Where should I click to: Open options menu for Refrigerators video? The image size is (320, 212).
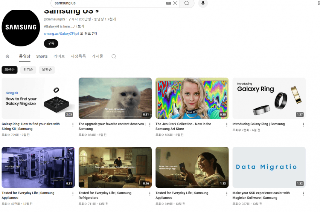point(150,194)
